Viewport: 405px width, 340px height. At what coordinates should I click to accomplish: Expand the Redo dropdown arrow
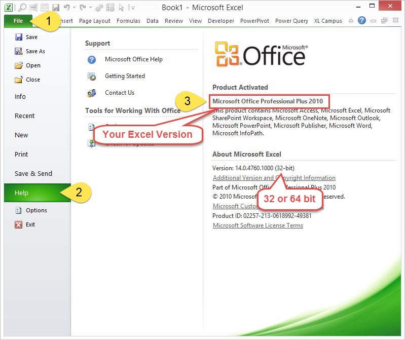coord(90,8)
